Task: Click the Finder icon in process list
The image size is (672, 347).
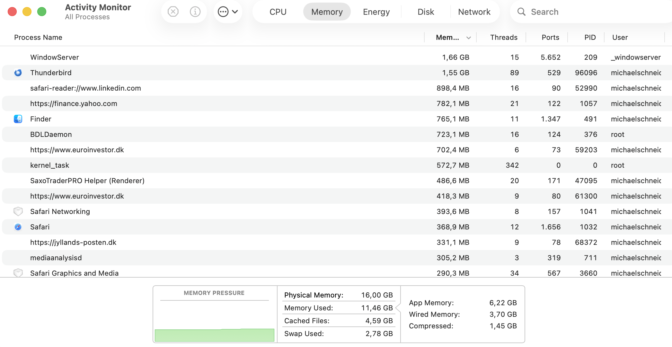Action: coord(18,119)
